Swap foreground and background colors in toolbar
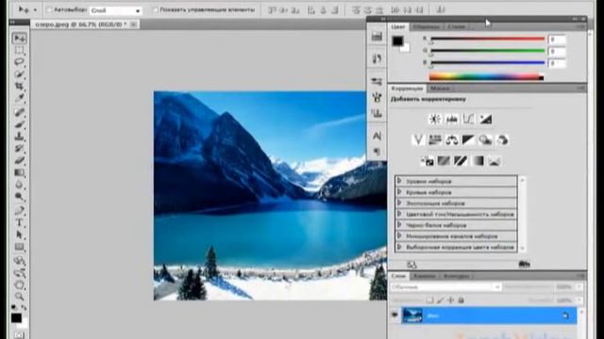The image size is (604, 339). click(24, 308)
